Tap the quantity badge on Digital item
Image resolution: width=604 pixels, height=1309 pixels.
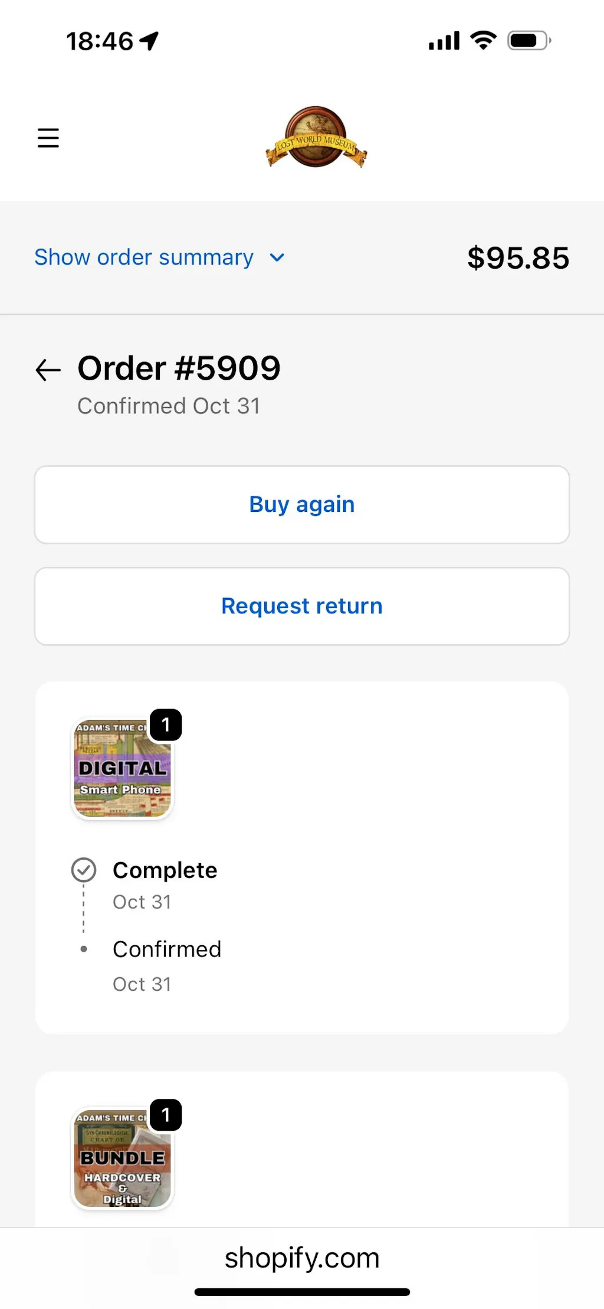click(166, 725)
